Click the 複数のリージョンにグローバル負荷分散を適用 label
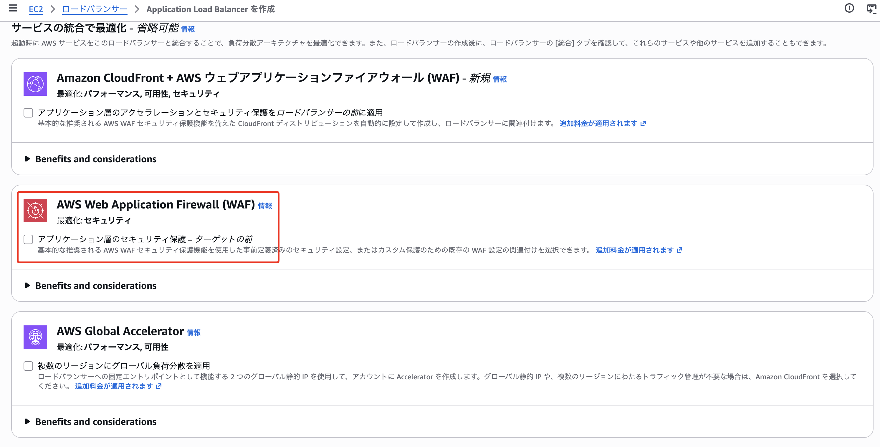The width and height of the screenshot is (880, 447). point(124,366)
